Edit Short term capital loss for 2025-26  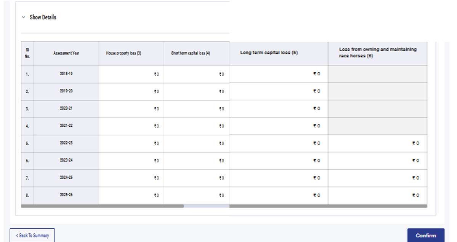tap(196, 196)
